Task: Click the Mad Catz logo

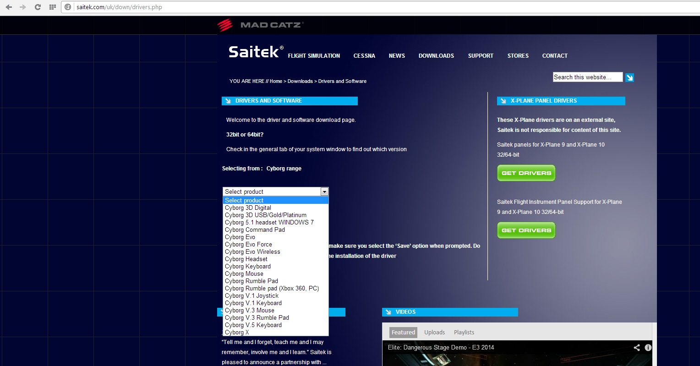Action: tap(260, 25)
